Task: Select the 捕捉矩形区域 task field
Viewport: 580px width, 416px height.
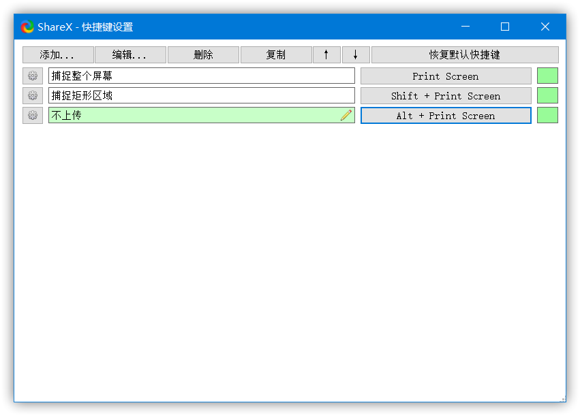Action: (x=202, y=96)
